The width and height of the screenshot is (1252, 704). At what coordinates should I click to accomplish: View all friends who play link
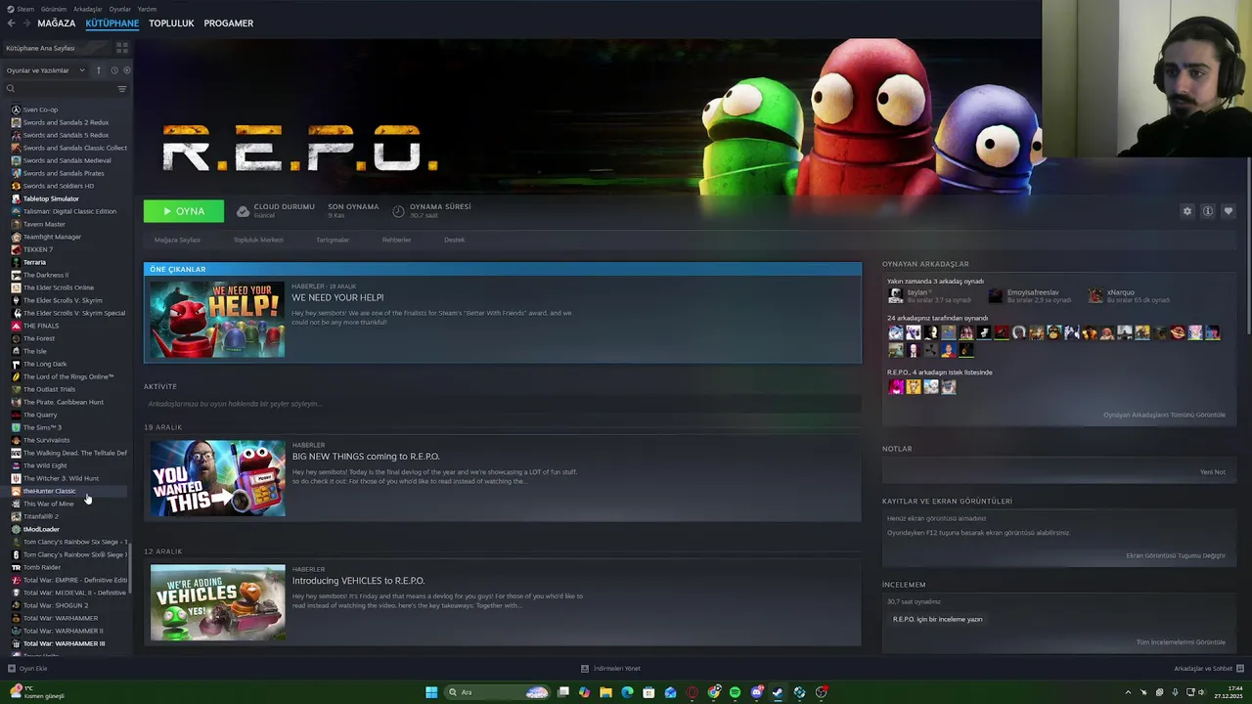pyautogui.click(x=1164, y=415)
